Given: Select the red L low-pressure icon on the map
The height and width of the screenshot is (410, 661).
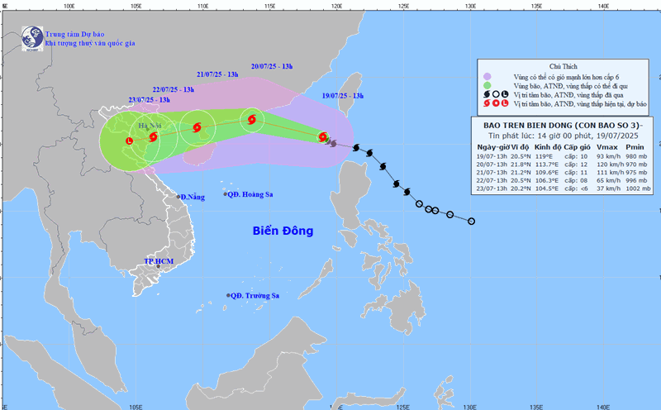Looking at the screenshot, I should (x=129, y=141).
